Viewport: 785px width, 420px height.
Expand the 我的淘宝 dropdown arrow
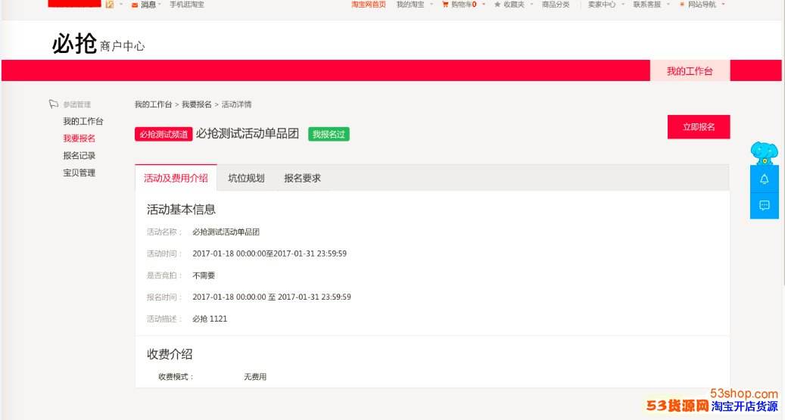click(x=431, y=5)
